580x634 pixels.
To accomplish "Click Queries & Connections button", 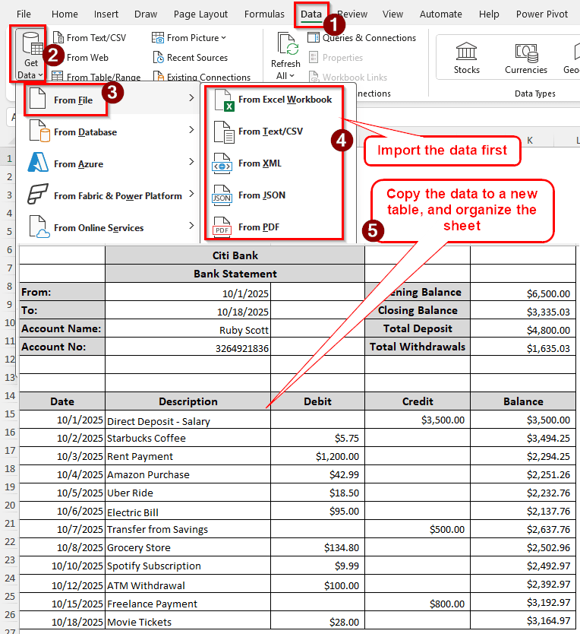I will coord(361,38).
